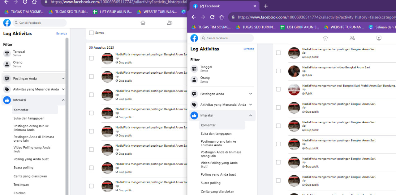The width and height of the screenshot is (396, 195).
Task: Open Home icon in back window's Facebook navbar
Action: (143, 23)
